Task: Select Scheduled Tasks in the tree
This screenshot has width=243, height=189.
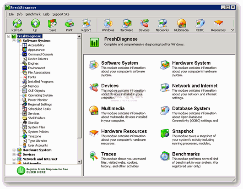Action: pyautogui.click(x=39, y=109)
